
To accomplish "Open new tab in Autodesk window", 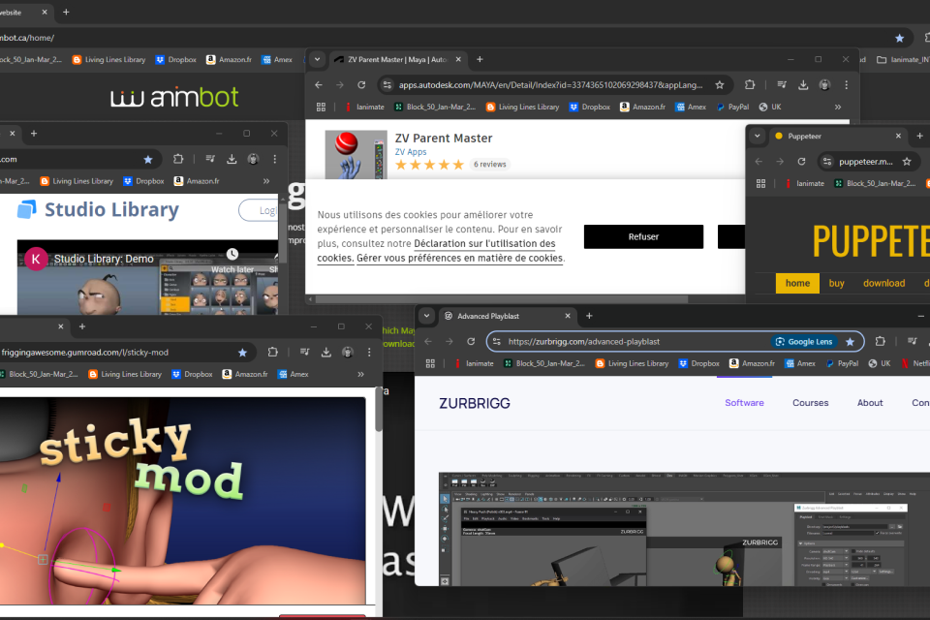I will click(480, 59).
